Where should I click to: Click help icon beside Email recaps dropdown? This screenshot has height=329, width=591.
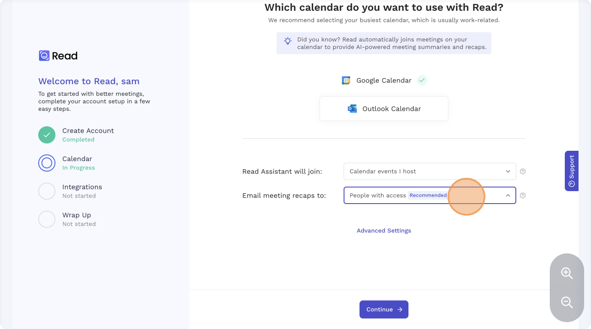point(523,195)
